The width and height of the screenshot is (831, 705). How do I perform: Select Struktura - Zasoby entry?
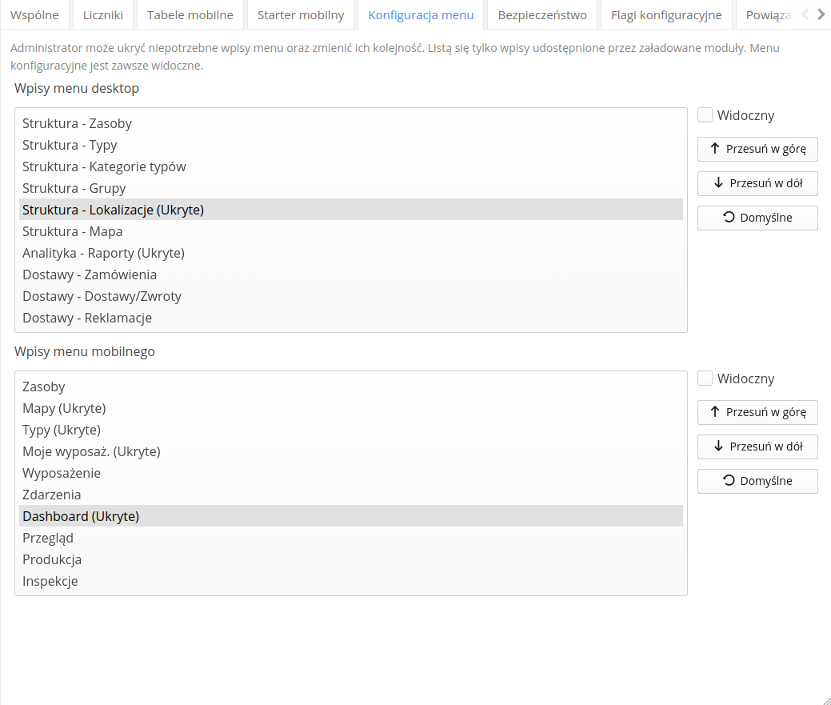pyautogui.click(x=351, y=123)
